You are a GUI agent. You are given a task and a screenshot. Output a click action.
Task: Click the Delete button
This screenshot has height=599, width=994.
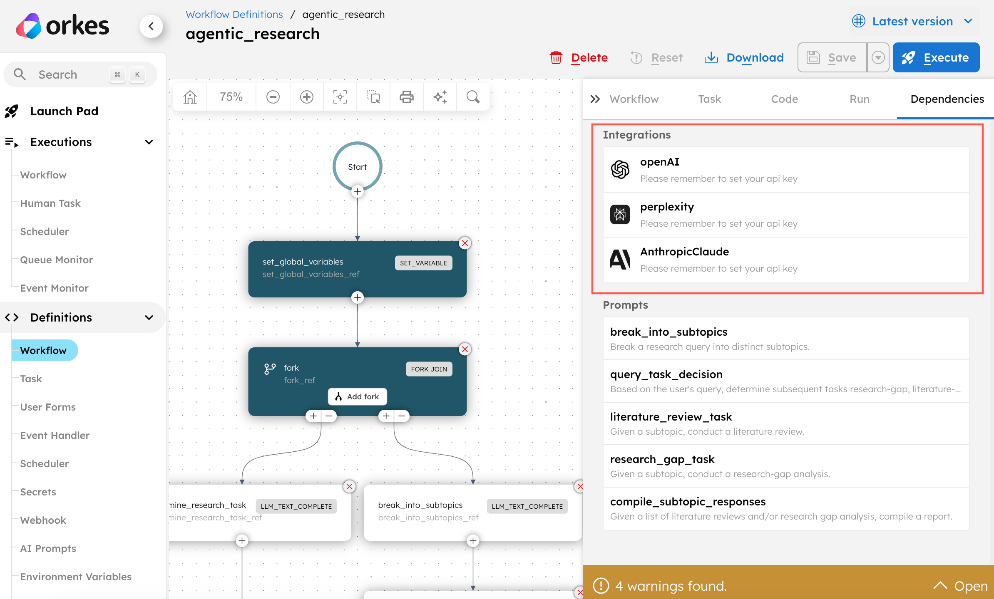579,57
